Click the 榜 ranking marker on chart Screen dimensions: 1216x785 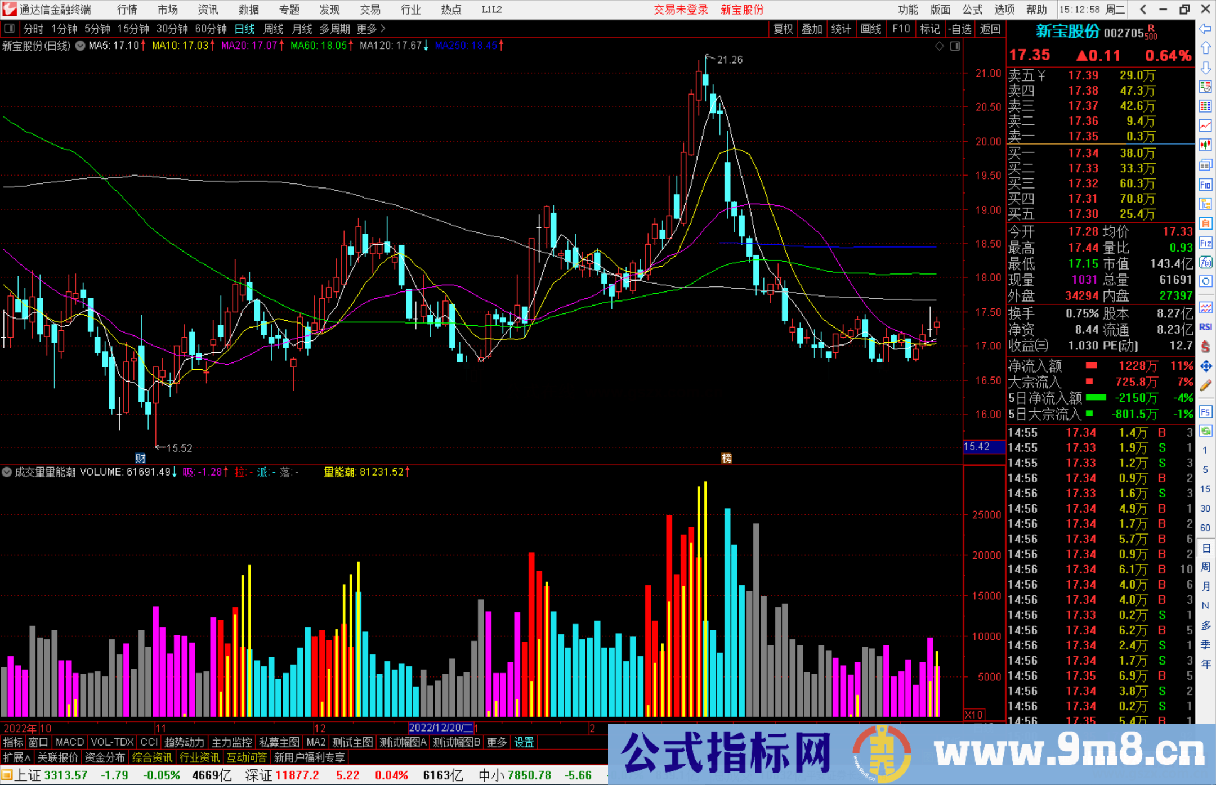(x=727, y=458)
